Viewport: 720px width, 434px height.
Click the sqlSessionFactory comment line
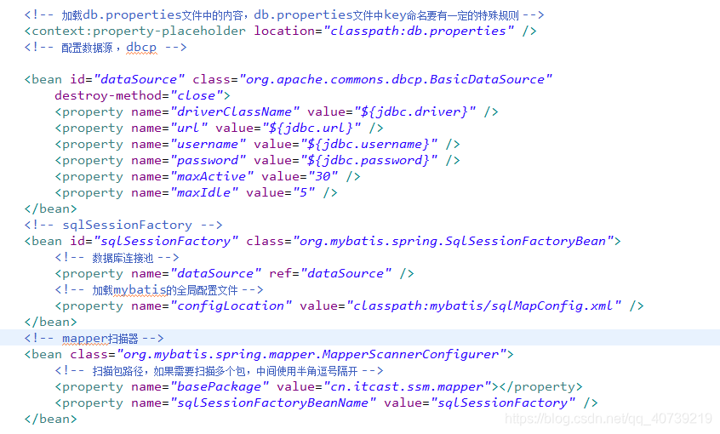tap(123, 225)
